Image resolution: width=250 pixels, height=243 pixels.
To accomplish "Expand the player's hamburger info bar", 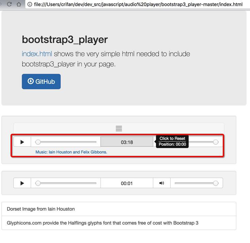I will pyautogui.click(x=119, y=128).
